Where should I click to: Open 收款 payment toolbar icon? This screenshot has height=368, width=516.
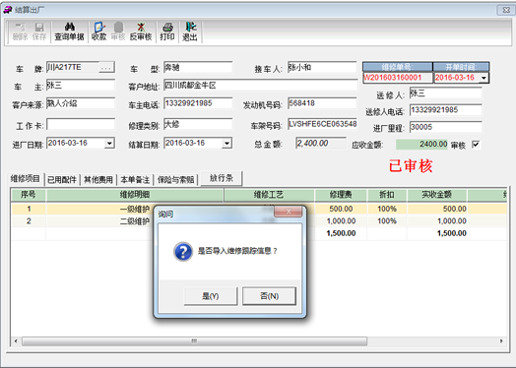[99, 27]
